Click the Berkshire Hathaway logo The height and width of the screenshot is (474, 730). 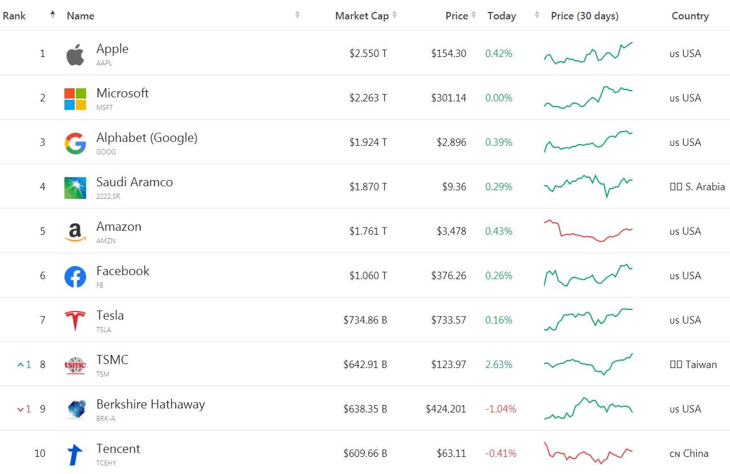click(75, 410)
